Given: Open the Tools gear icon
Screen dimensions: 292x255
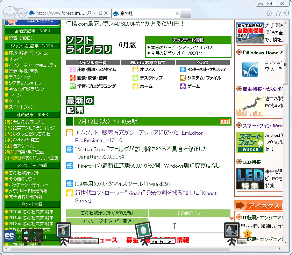Looking at the screenshot, I should (x=286, y=13).
